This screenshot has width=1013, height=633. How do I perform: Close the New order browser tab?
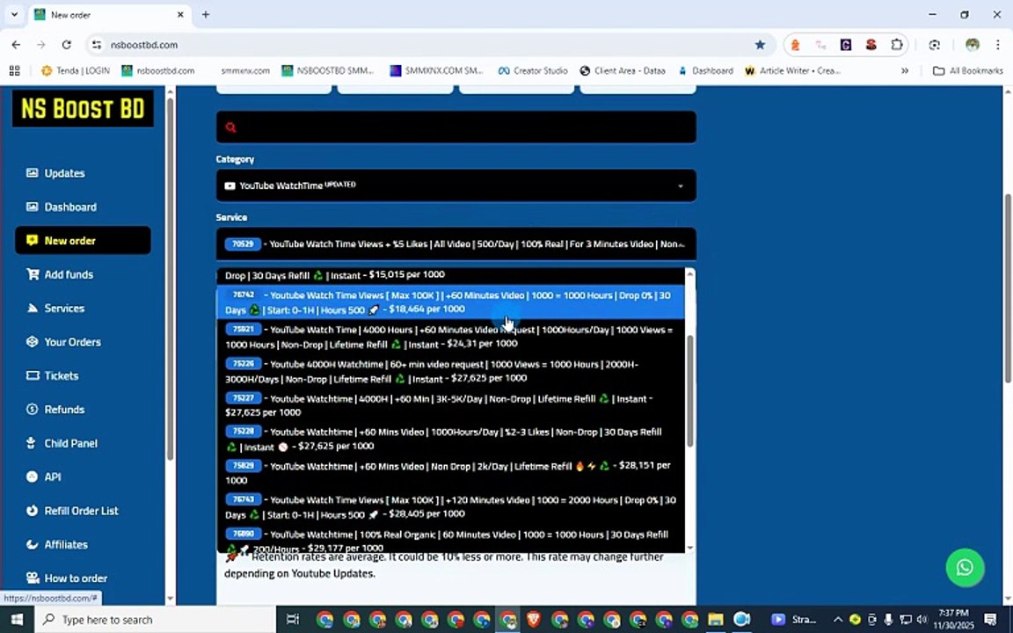(181, 14)
